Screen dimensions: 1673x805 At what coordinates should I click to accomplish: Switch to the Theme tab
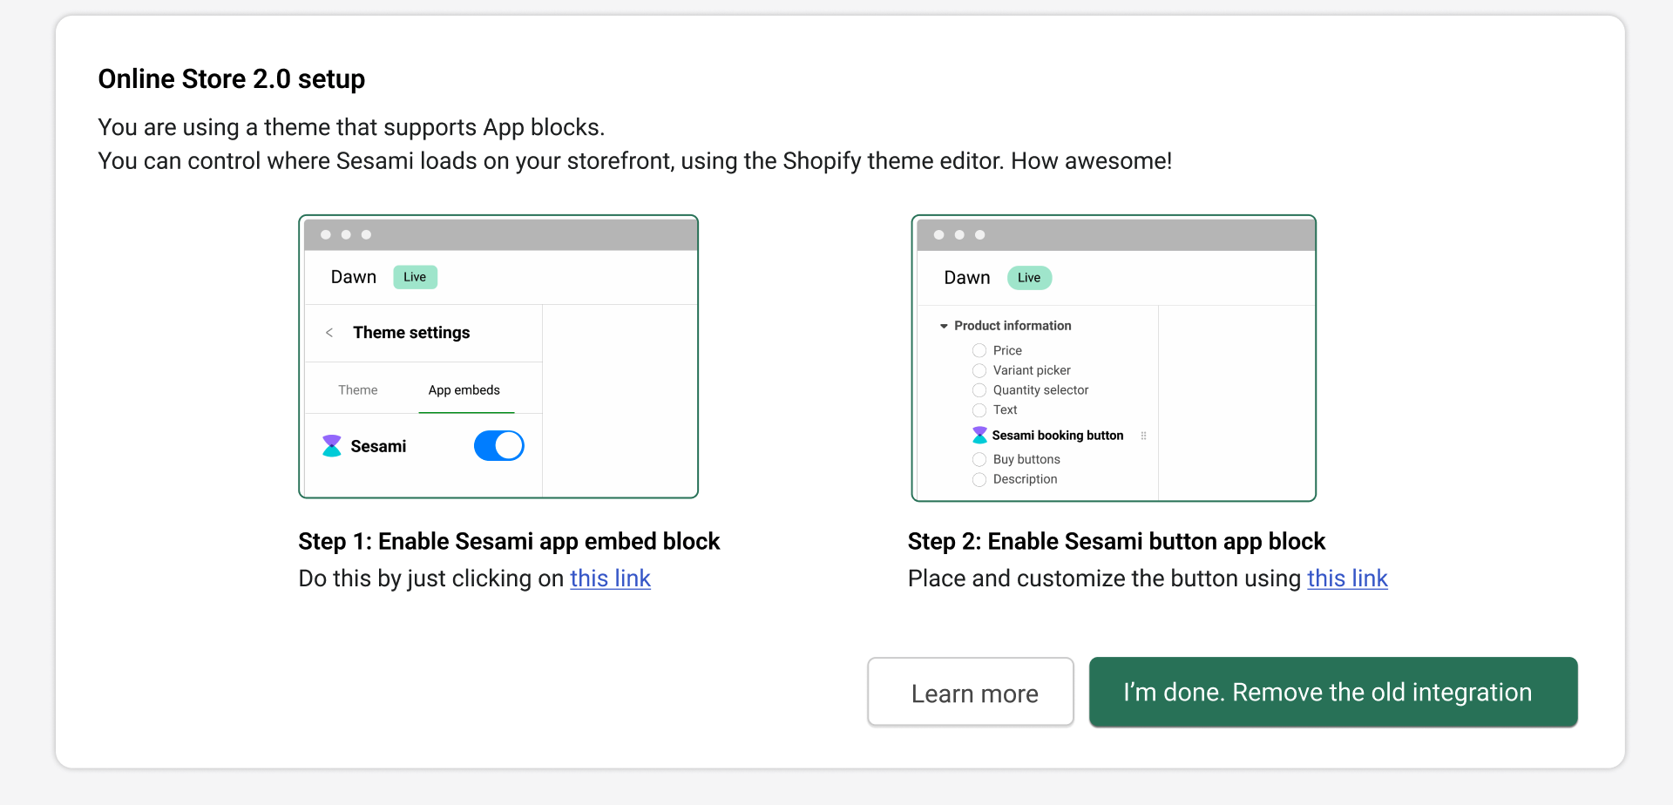tap(358, 390)
